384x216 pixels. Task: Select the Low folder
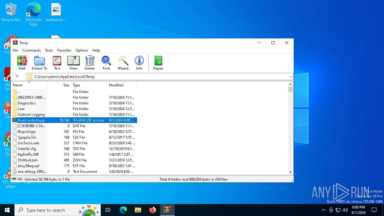[x=74, y=109]
